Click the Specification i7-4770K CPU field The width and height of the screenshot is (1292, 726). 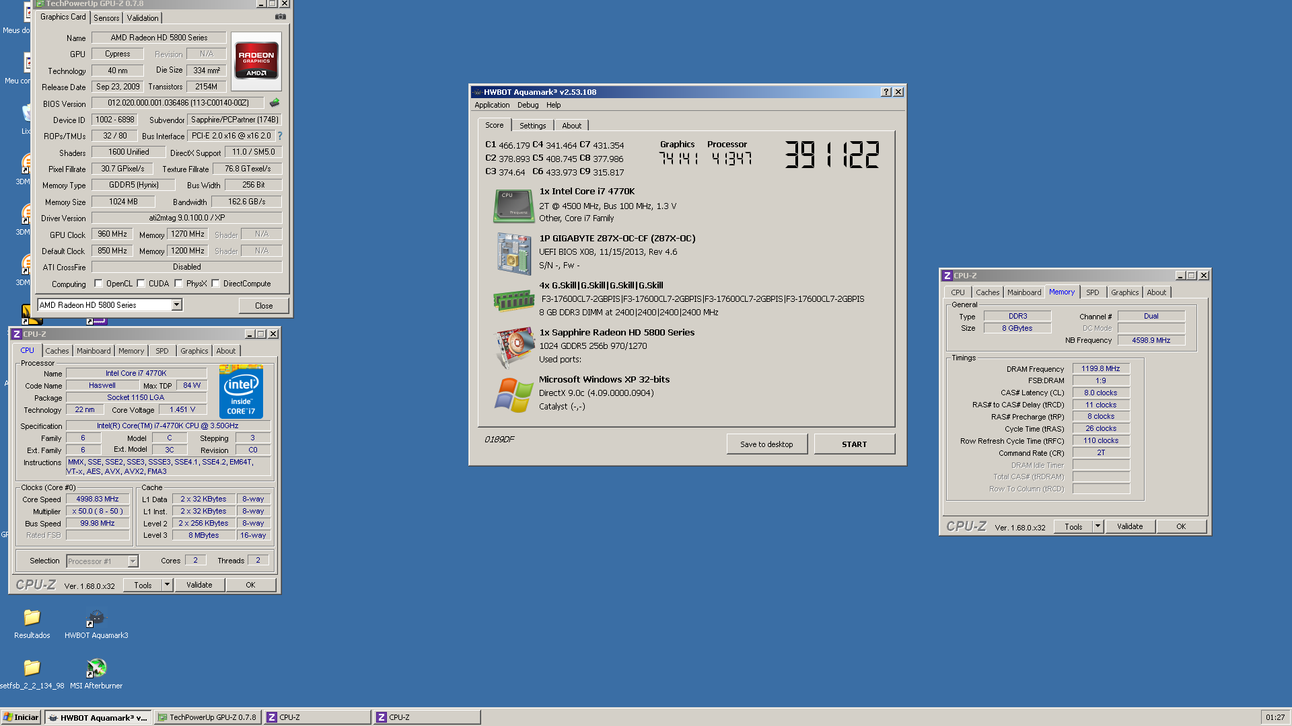coord(168,426)
